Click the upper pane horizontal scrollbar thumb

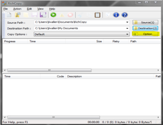[50, 70]
